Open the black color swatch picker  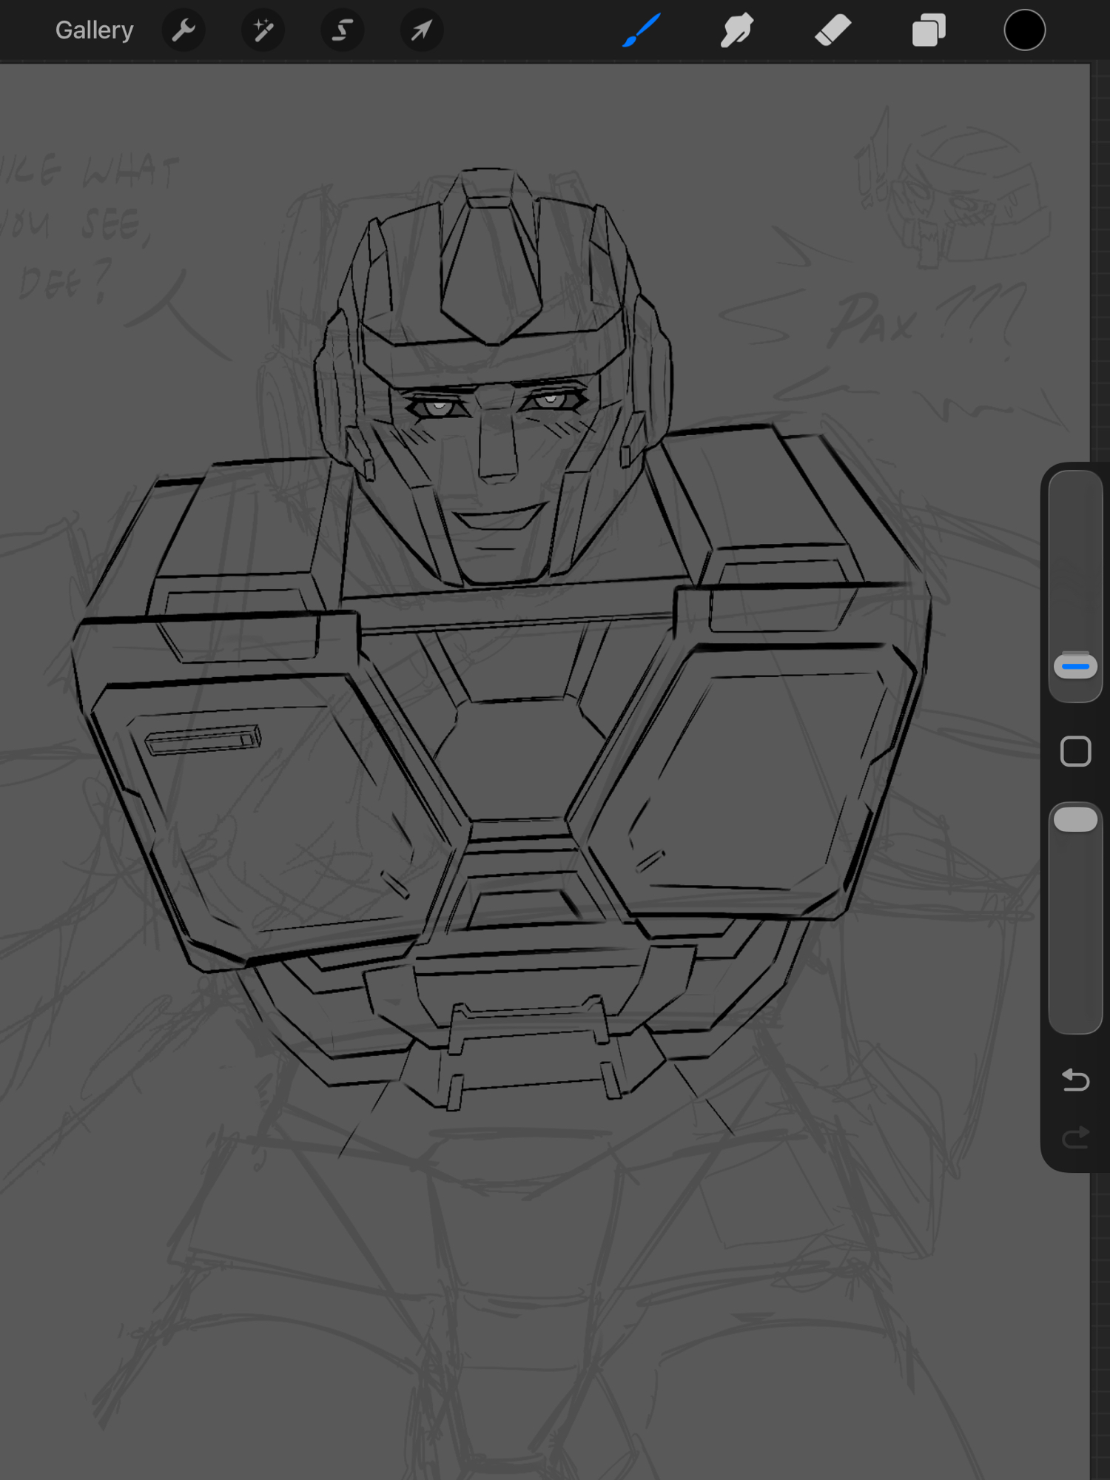[x=1024, y=30]
